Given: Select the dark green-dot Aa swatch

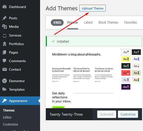Looking at the screenshot, I should [126, 66].
